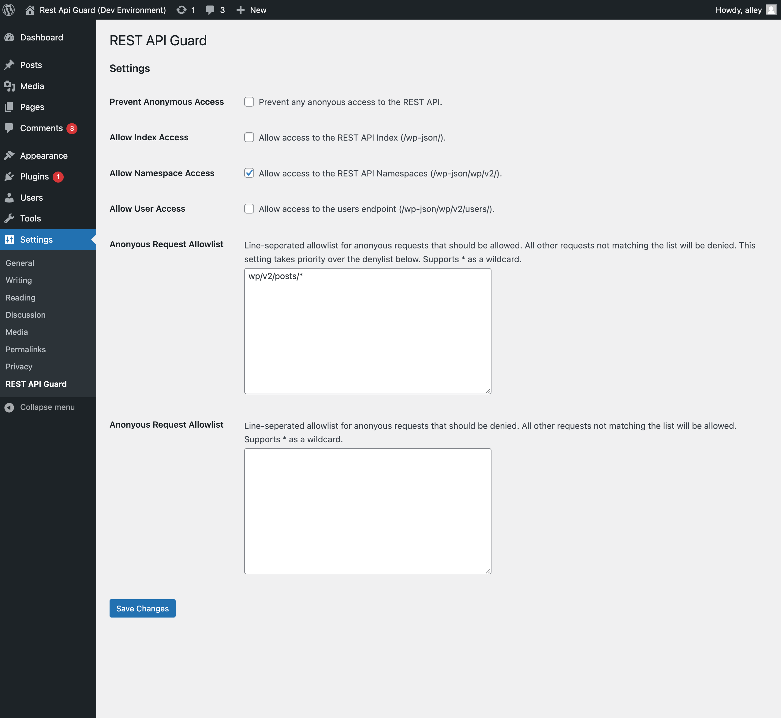This screenshot has height=718, width=781.
Task: Grab the allowlist textarea resize handle
Action: 488,391
